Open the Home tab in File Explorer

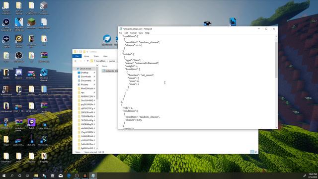coord(86,56)
